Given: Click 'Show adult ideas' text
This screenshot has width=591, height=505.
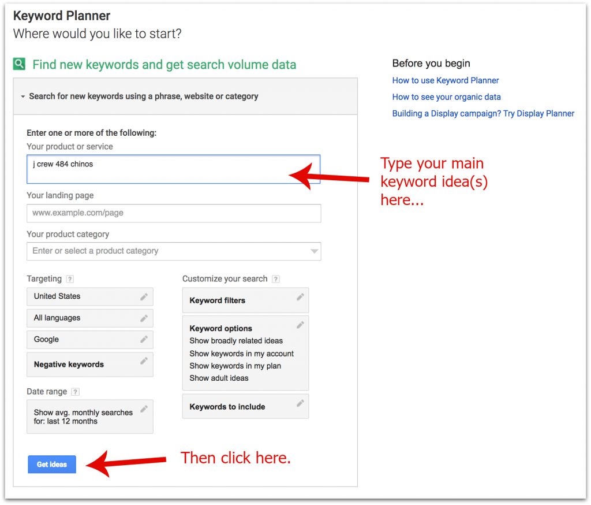Looking at the screenshot, I should [x=219, y=378].
